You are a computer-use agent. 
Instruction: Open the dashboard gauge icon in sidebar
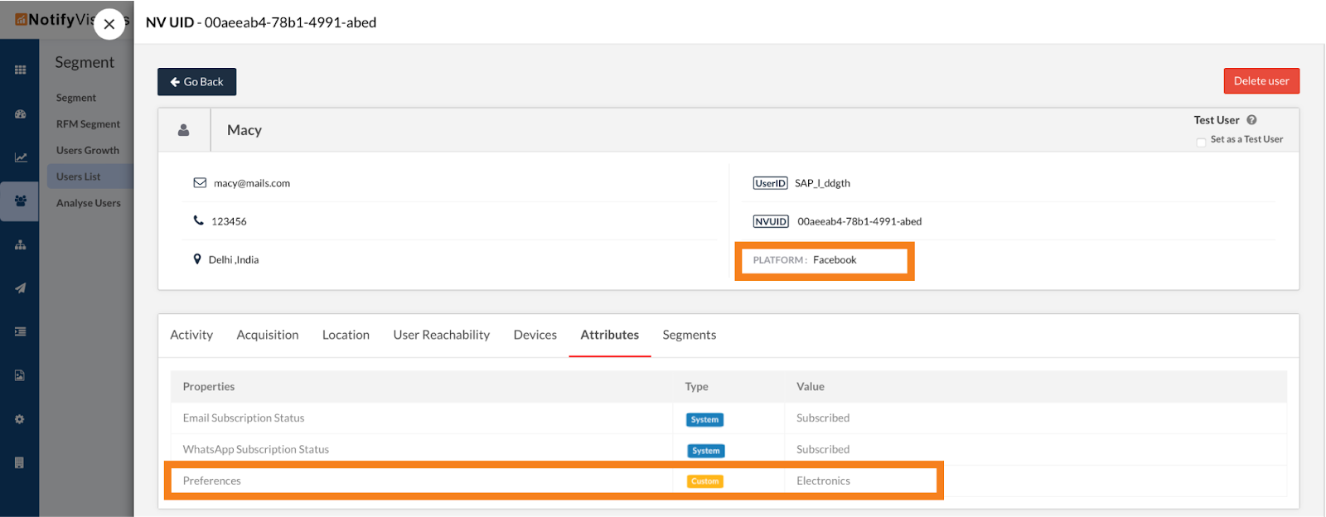[20, 114]
